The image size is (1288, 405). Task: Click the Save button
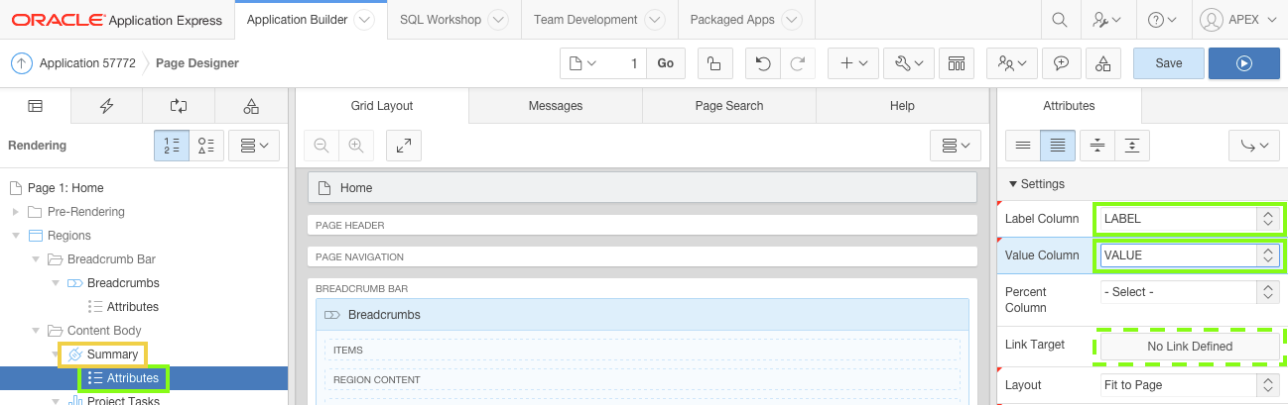point(1168,63)
